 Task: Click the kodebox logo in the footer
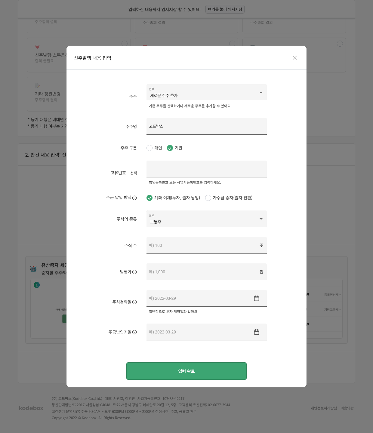[31, 408]
